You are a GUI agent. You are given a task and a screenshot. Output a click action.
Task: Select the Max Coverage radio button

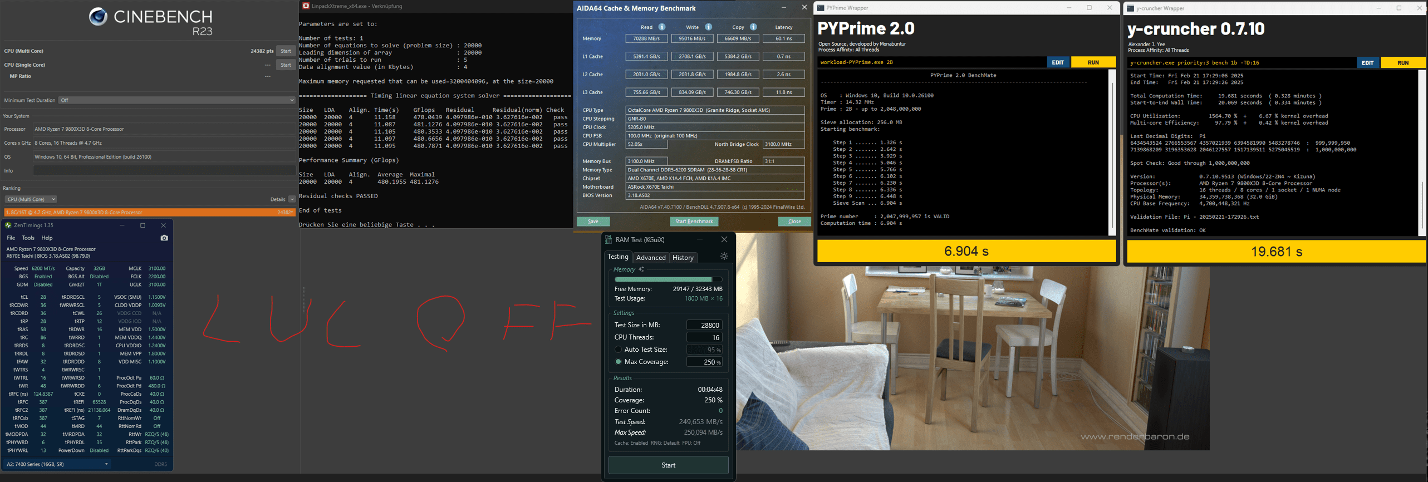point(618,362)
